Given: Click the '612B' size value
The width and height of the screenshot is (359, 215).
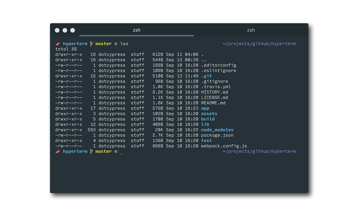Looking at the screenshot, I should click(x=158, y=54).
